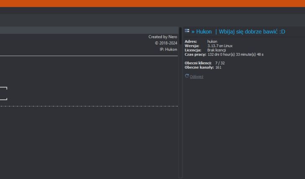
Task: Click the 'Brak licencji' license value
Action: click(x=216, y=50)
